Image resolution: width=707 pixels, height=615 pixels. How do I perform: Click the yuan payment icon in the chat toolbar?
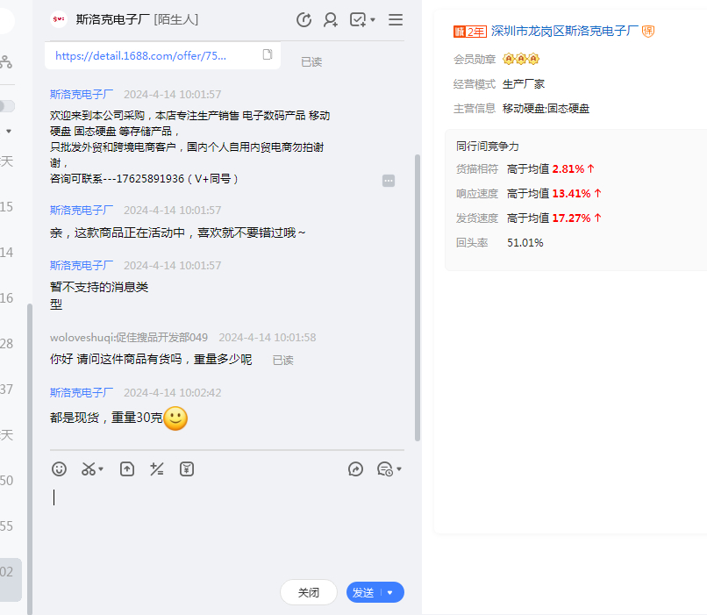click(187, 469)
